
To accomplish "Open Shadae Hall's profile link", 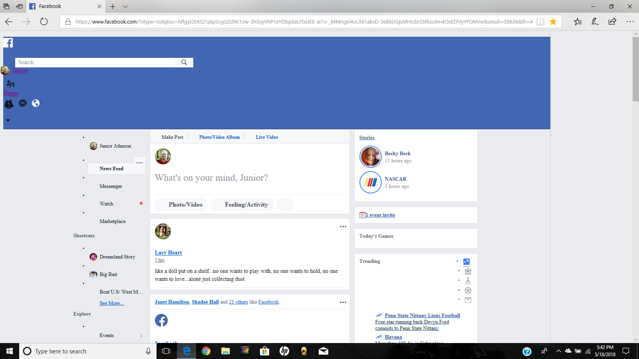I will click(x=205, y=302).
